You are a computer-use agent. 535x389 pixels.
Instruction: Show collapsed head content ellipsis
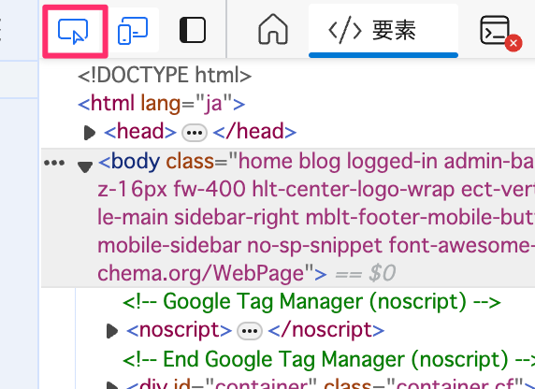point(195,133)
